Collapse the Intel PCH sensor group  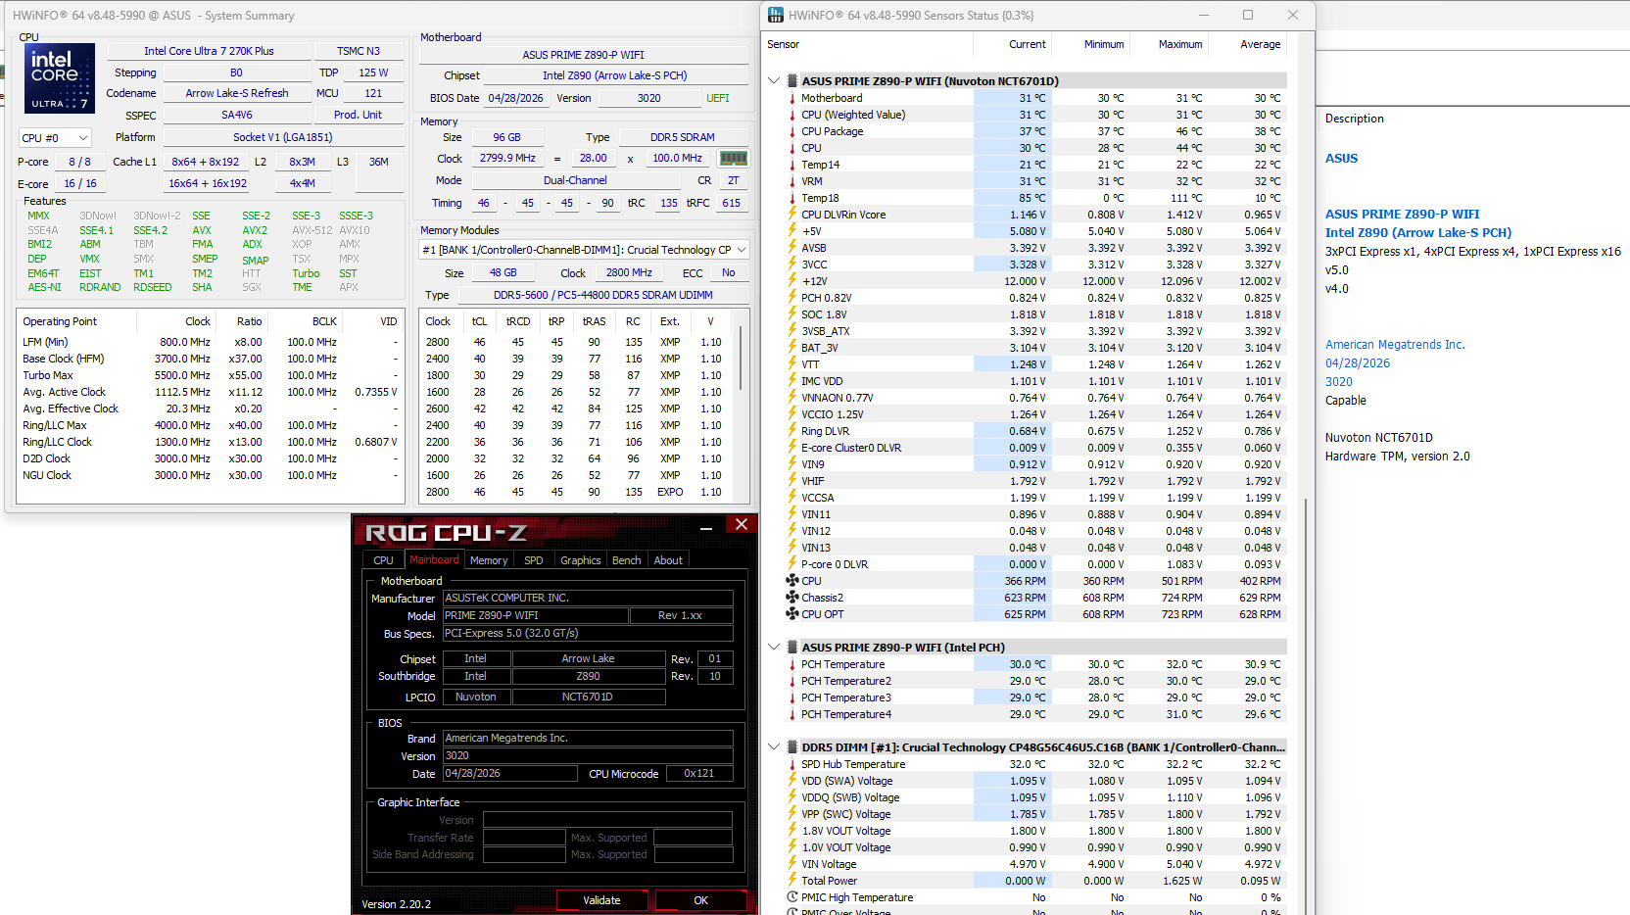(x=774, y=648)
